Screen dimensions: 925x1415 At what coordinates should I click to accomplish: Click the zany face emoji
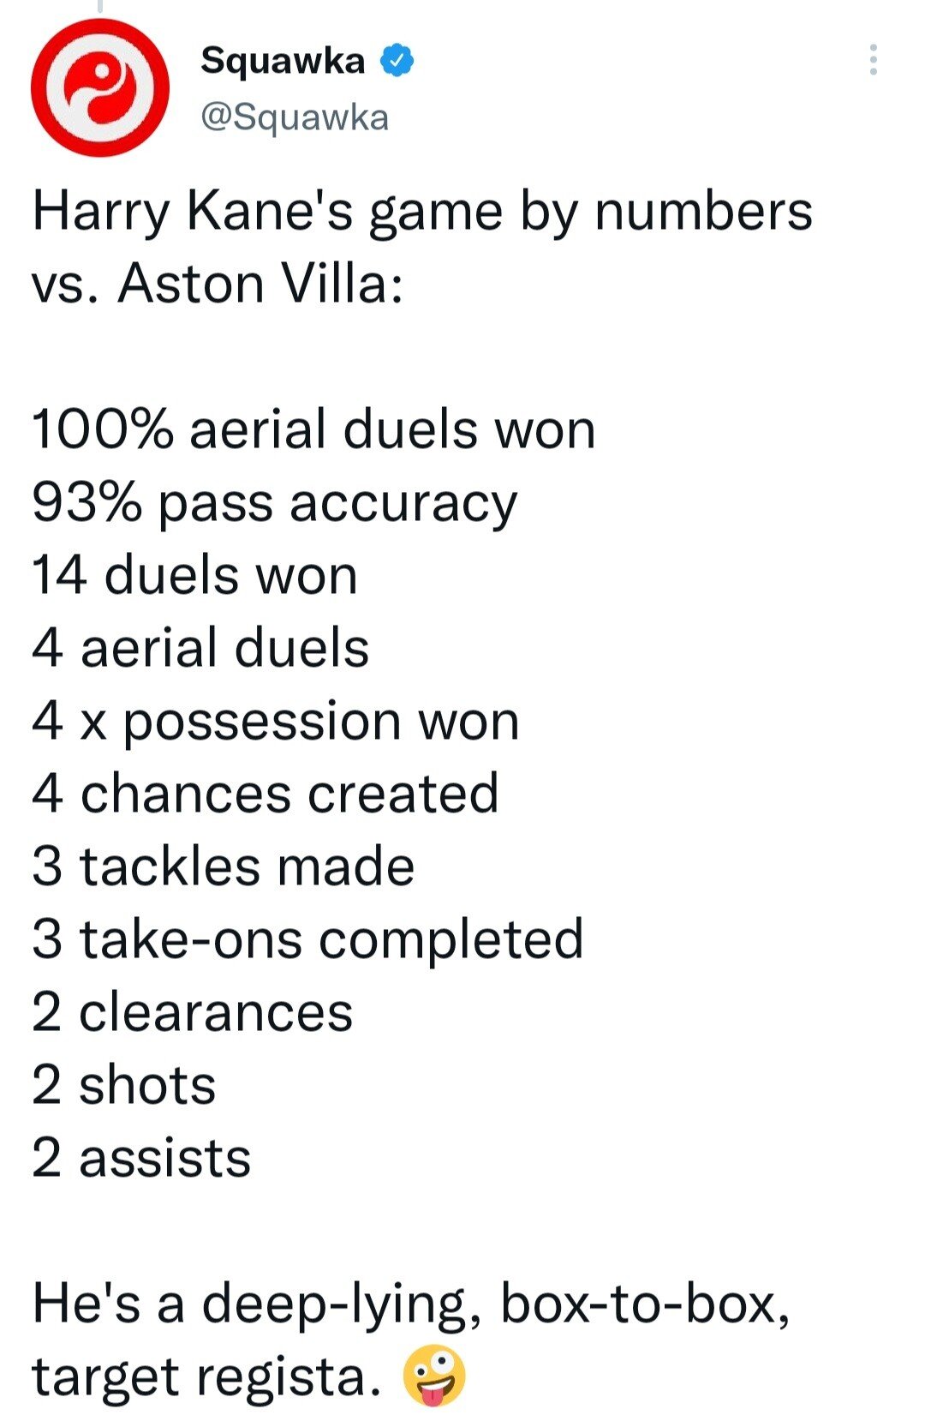pyautogui.click(x=435, y=1376)
